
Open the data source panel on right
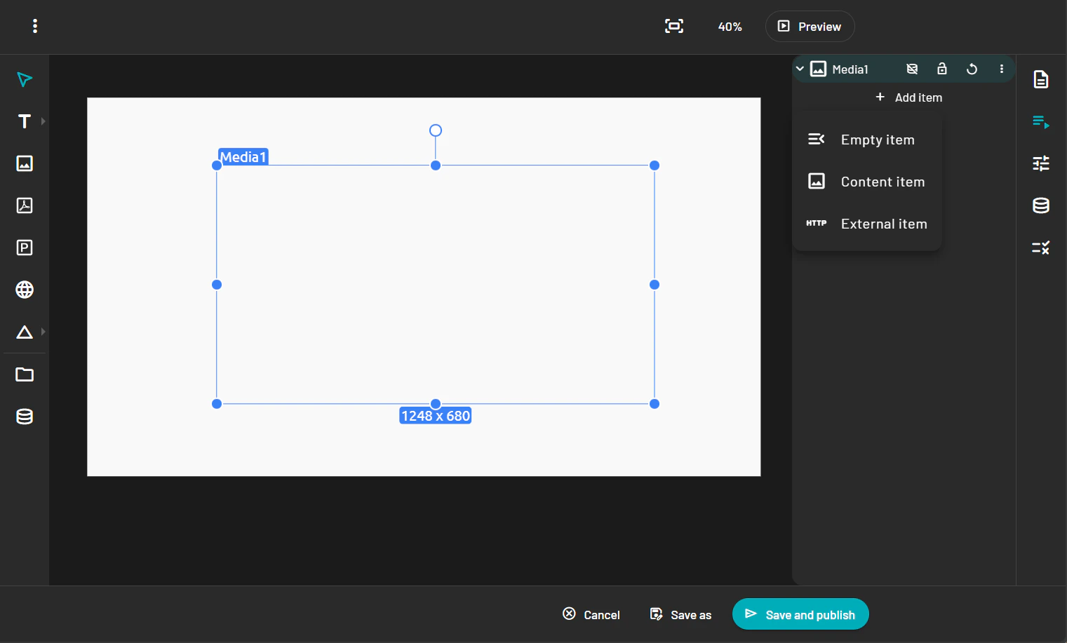tap(1041, 205)
